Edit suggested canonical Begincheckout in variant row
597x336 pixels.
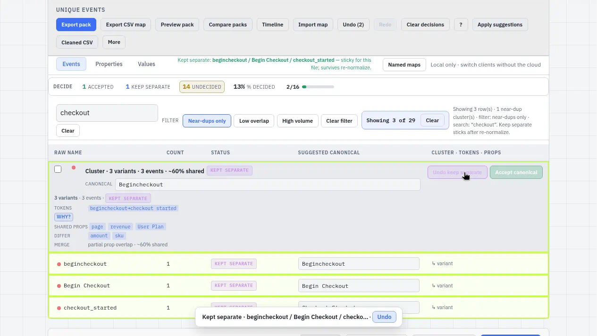(x=359, y=264)
